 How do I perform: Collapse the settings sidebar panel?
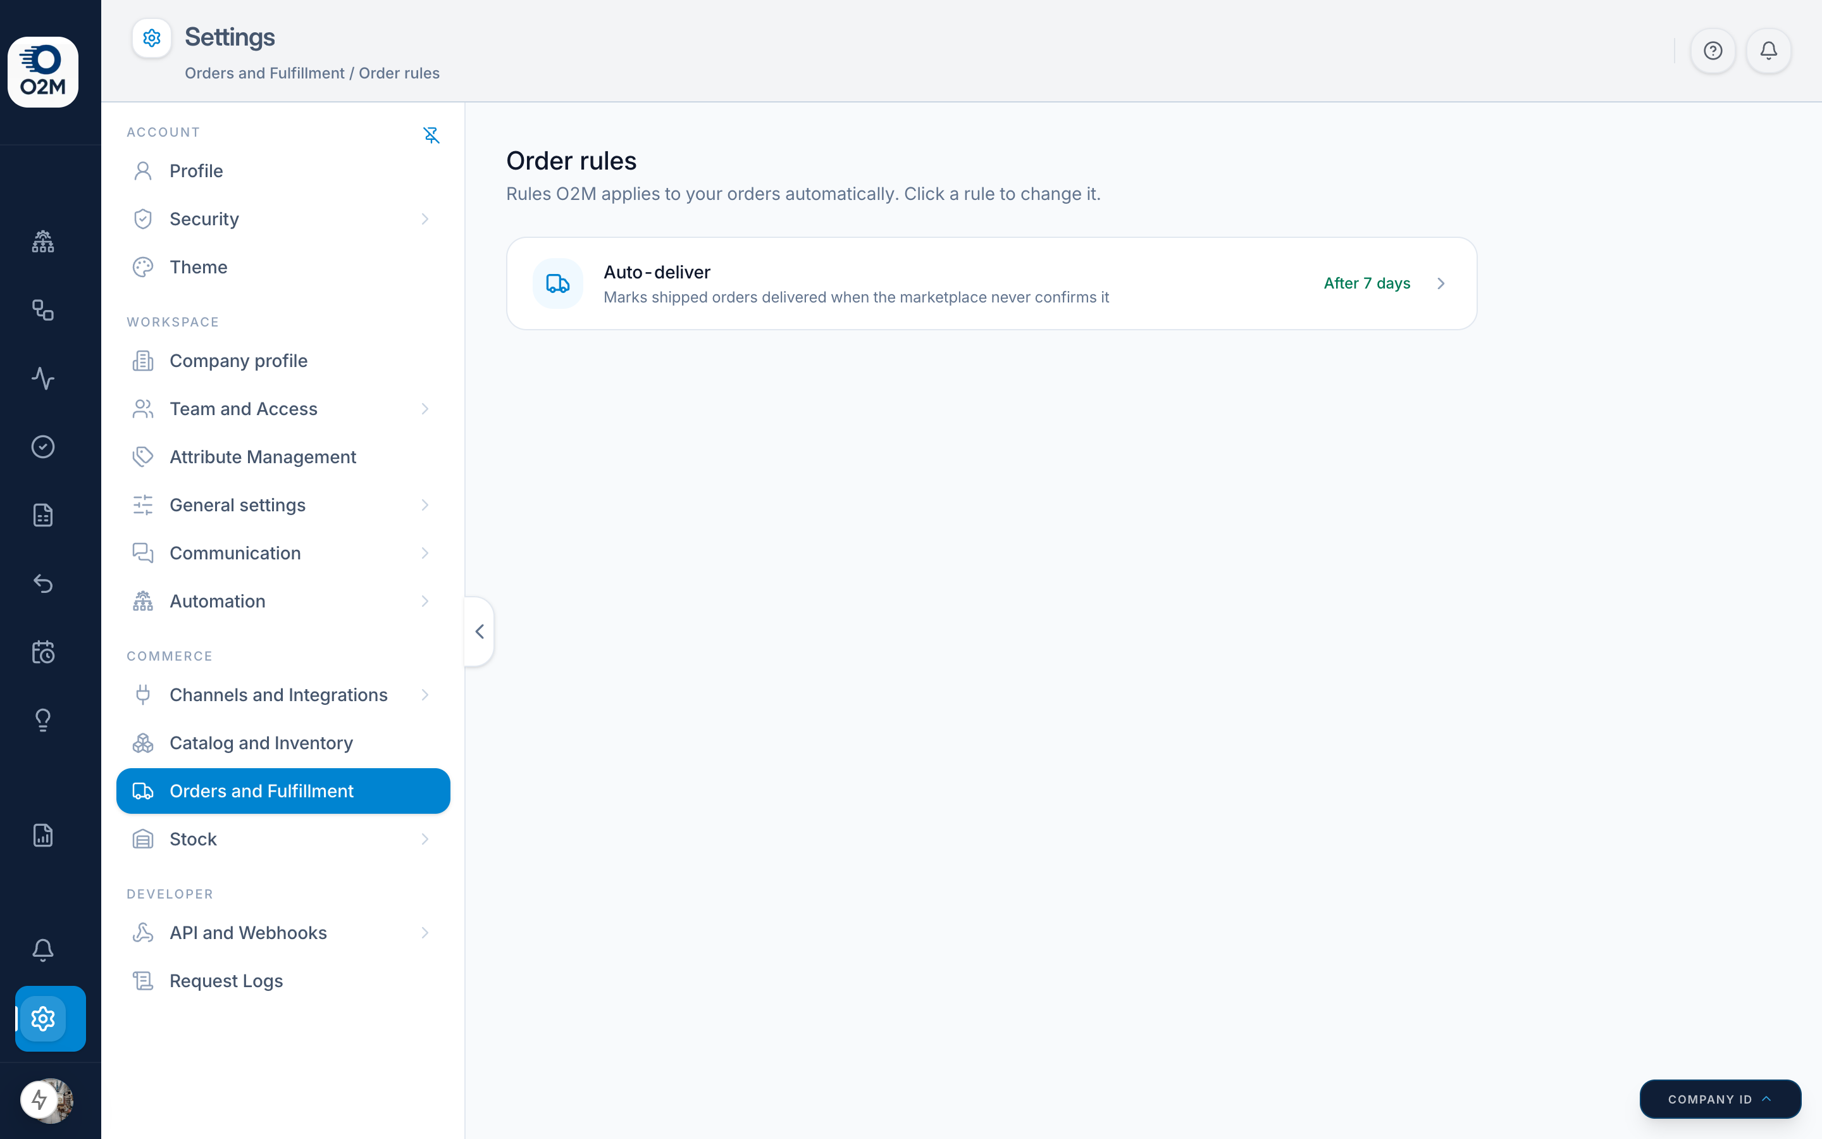480,632
